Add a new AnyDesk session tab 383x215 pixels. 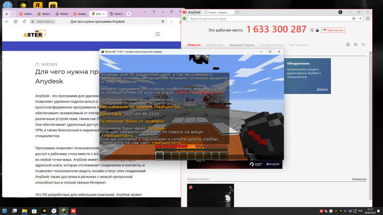pos(237,12)
